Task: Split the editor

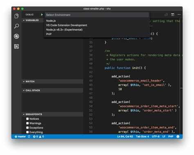Action: [x=173, y=15]
